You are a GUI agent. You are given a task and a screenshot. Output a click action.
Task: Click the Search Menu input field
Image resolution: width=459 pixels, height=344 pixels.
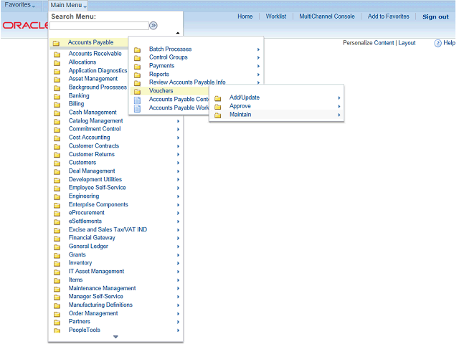[99, 26]
